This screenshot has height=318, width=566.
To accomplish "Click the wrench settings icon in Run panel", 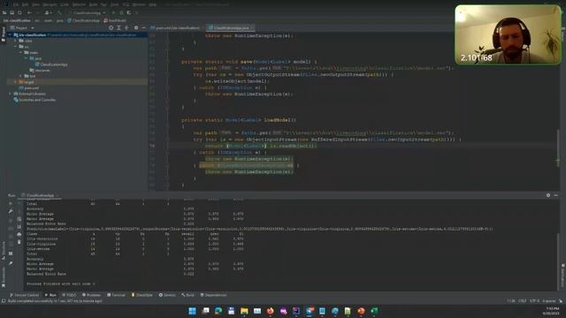I will pos(11,211).
